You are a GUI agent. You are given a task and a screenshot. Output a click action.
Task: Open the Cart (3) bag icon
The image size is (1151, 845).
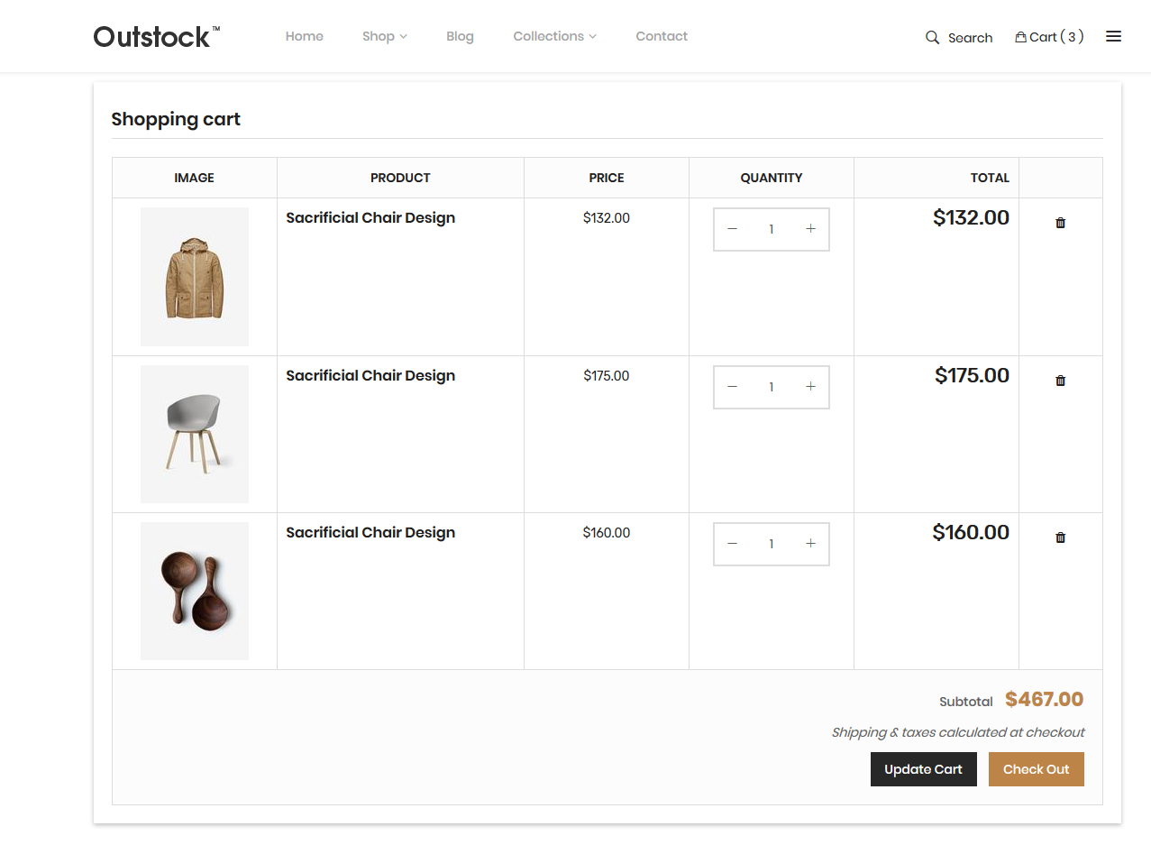[x=1020, y=38]
